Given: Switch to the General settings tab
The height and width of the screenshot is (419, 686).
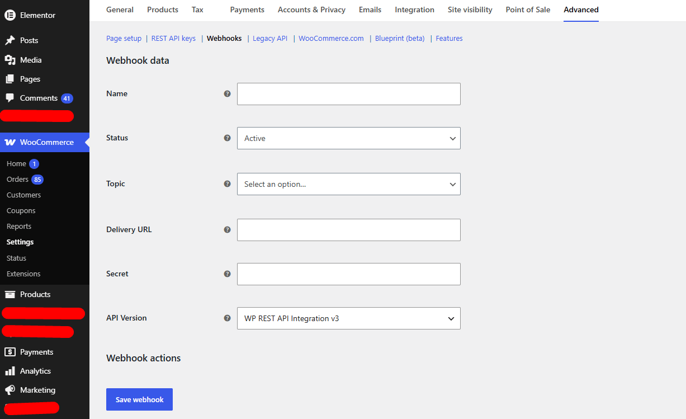Looking at the screenshot, I should (x=120, y=10).
